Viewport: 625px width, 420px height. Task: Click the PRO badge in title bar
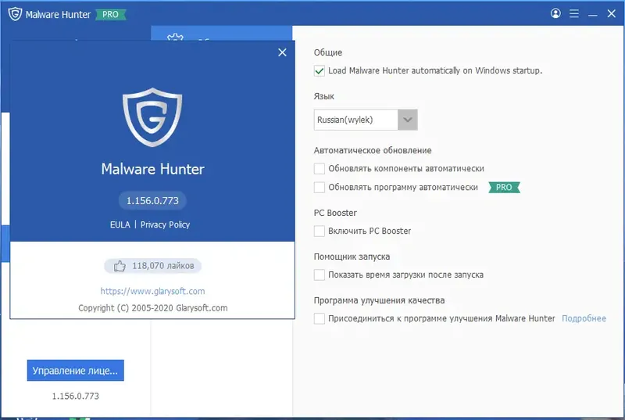110,14
